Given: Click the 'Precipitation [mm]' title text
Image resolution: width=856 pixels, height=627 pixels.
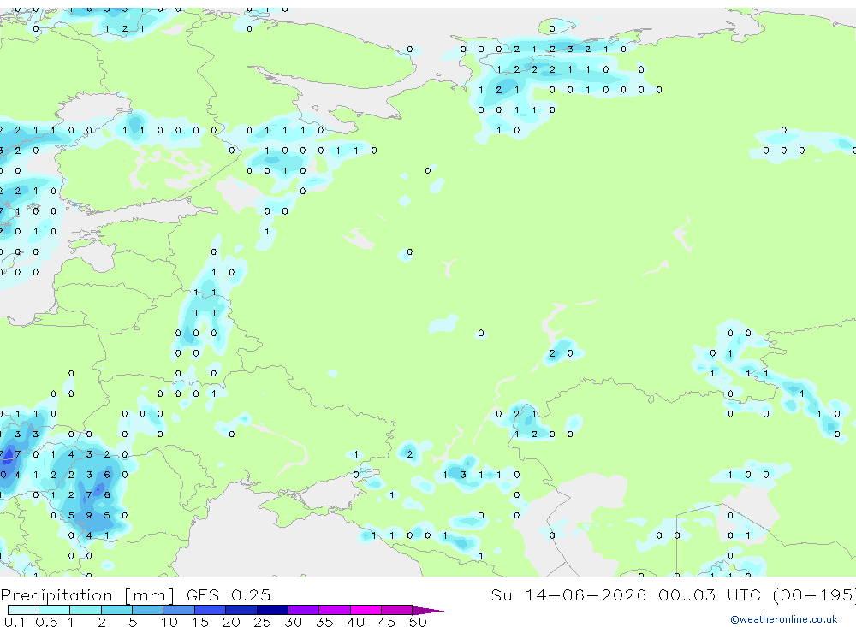Looking at the screenshot, I should [87, 594].
